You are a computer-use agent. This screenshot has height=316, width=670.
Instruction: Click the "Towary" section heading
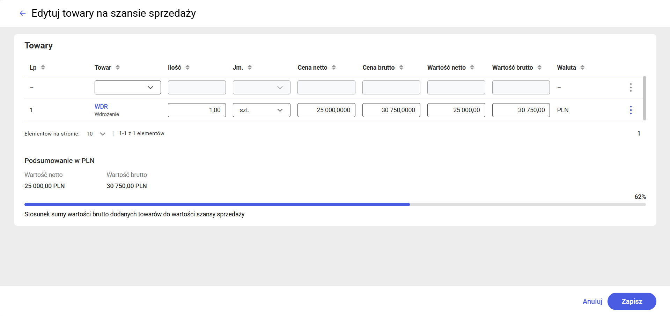38,46
